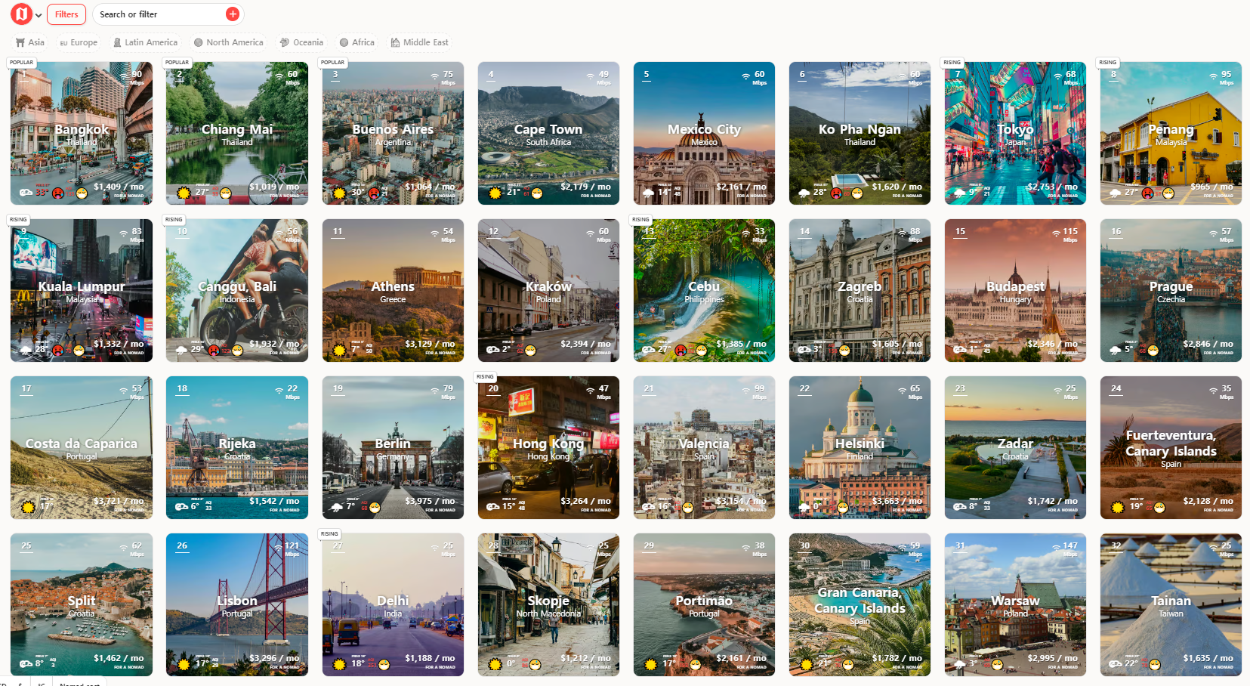Open the Warsaw, Poland card
Screen dimensions: 1250x686
coord(1015,604)
